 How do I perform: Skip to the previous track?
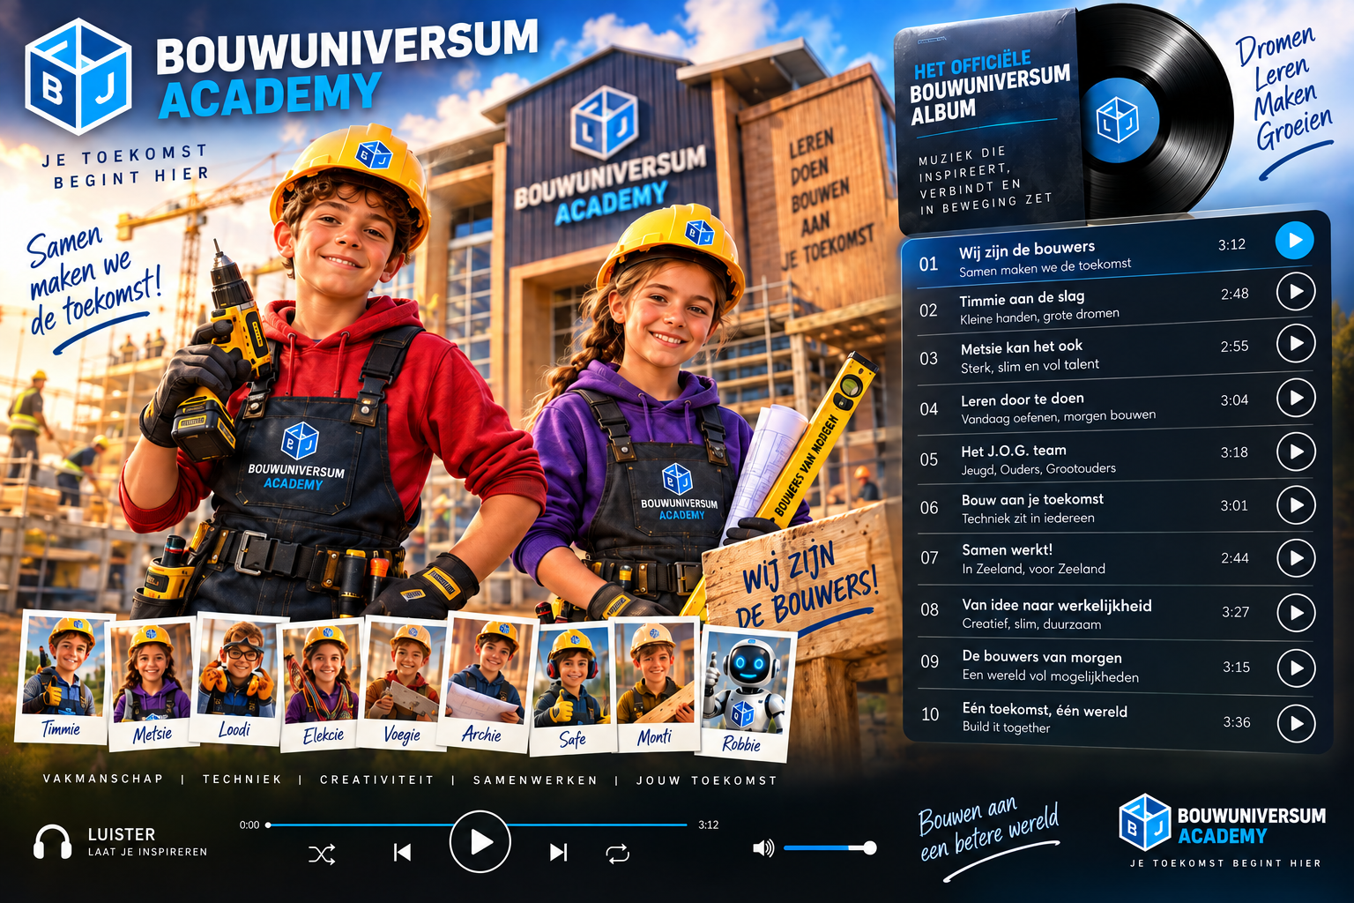402,852
